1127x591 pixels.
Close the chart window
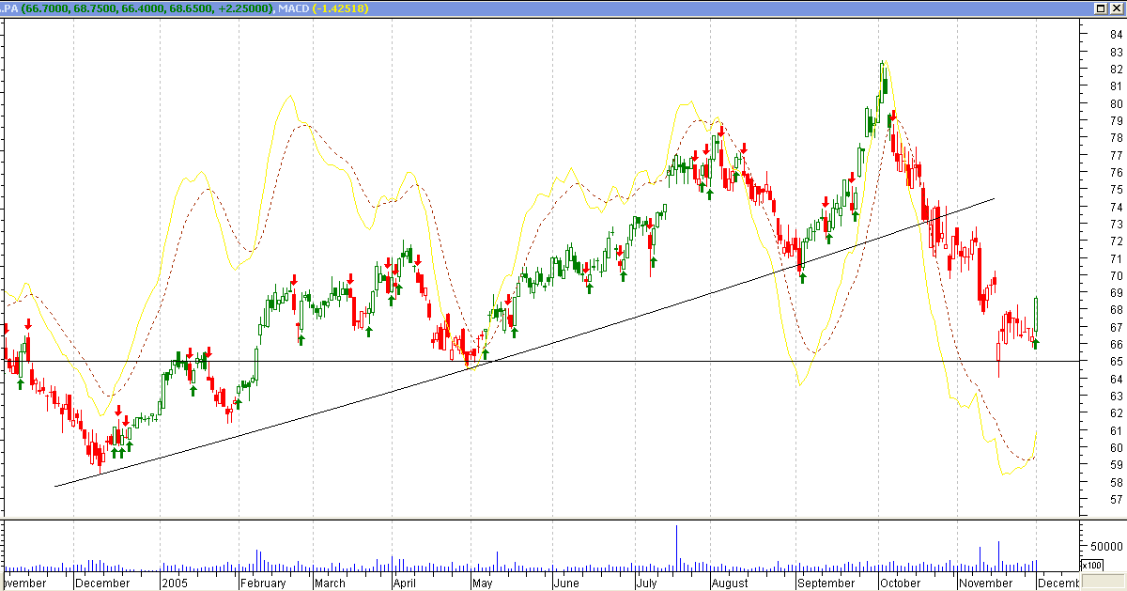1116,8
